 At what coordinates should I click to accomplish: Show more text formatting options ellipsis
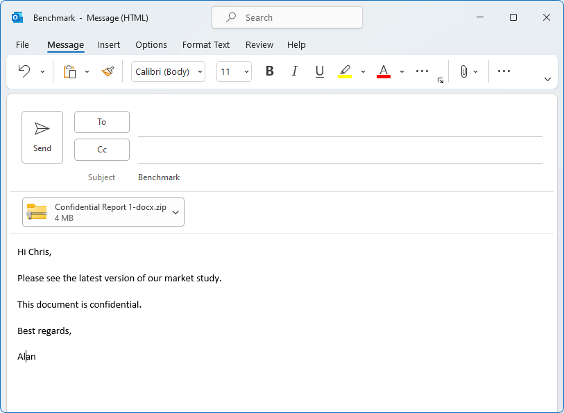422,71
